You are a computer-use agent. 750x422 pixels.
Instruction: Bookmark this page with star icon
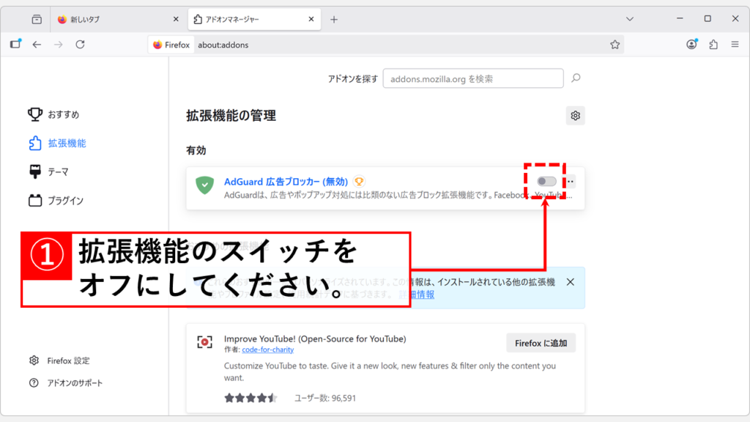tap(615, 45)
